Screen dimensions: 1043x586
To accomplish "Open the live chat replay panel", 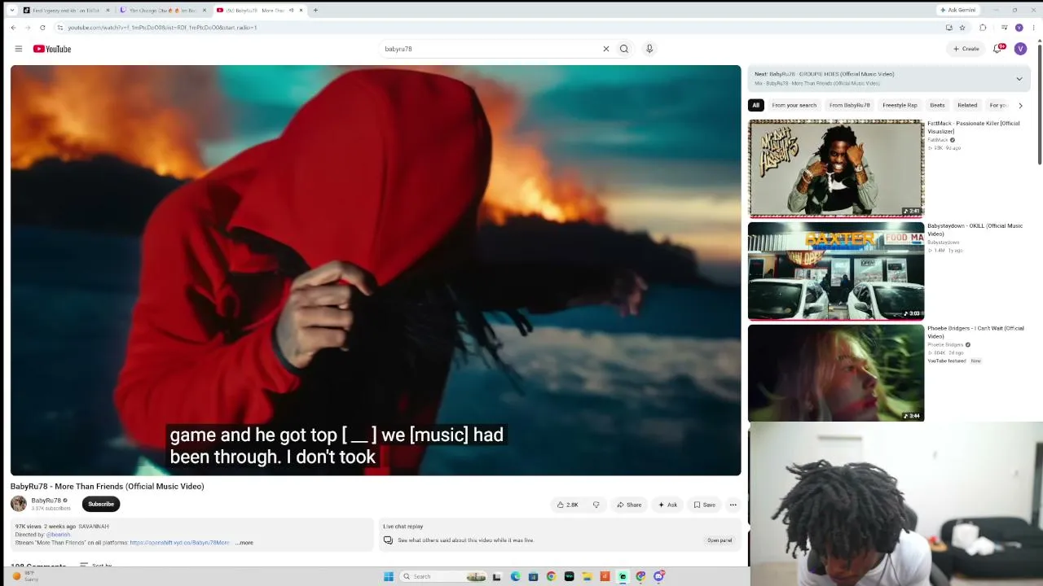I will 720,540.
